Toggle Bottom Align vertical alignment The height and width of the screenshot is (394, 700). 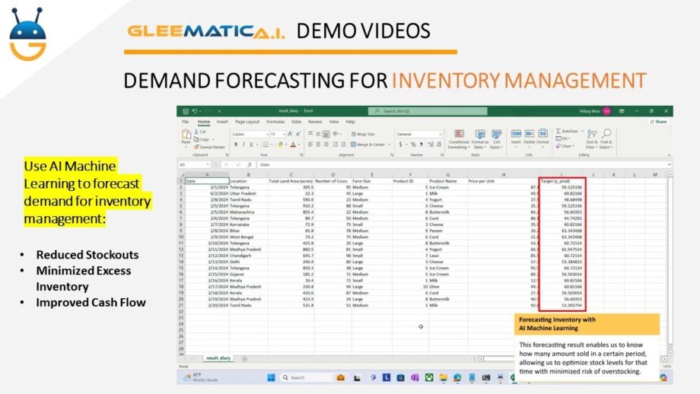tap(326, 134)
